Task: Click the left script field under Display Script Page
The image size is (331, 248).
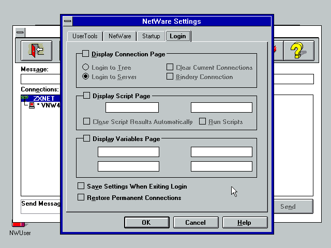Action: coord(132,107)
